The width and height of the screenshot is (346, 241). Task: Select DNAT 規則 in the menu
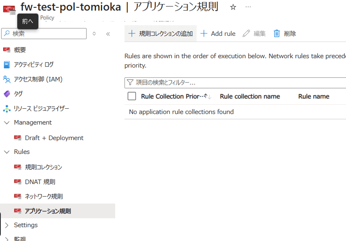pos(40,182)
